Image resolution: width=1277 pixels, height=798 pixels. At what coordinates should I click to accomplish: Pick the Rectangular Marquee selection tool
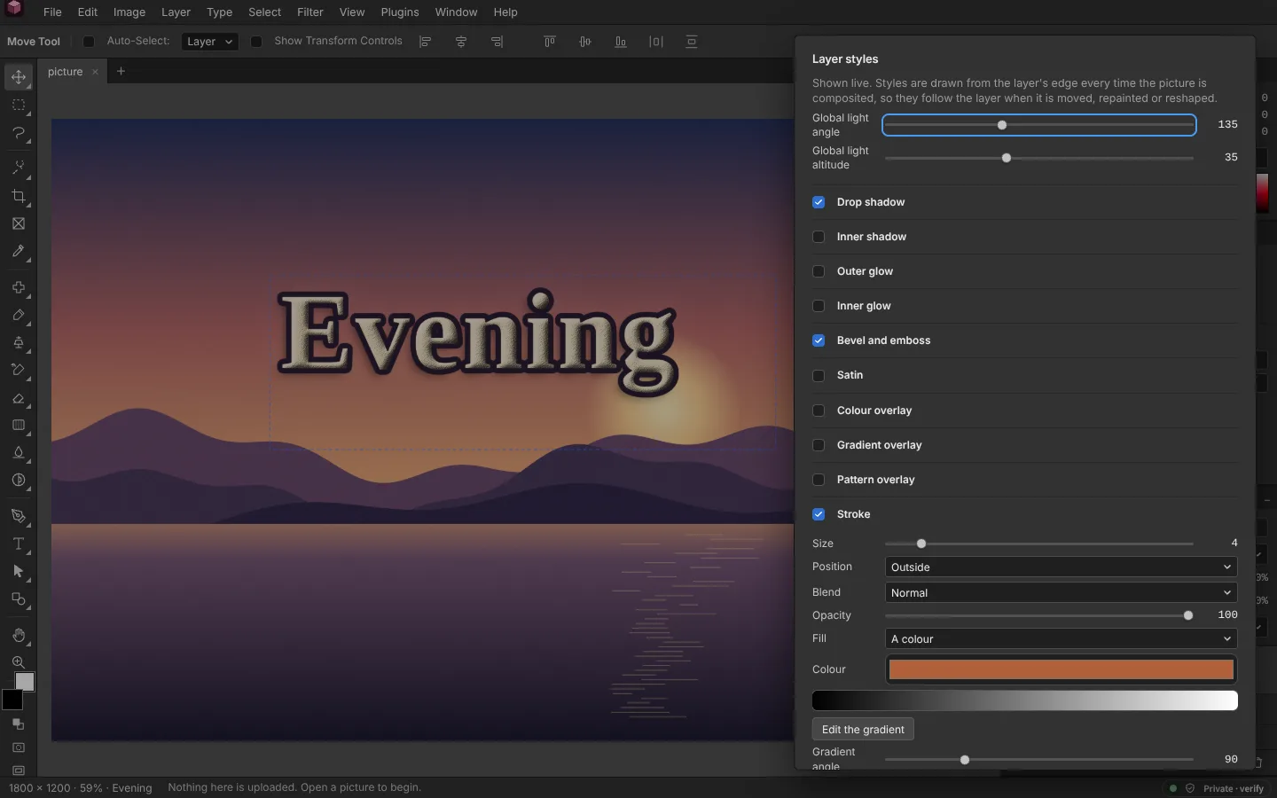click(x=19, y=106)
